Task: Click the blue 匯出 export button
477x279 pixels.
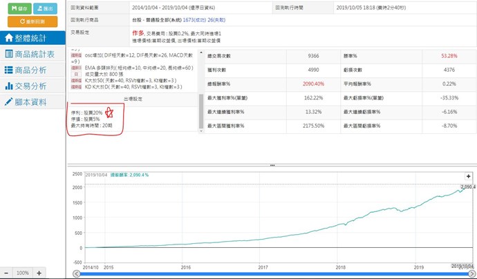Action: [45, 8]
